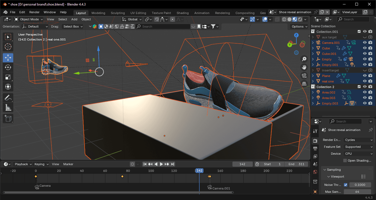Open the Render Engine dropdown

pos(358,140)
